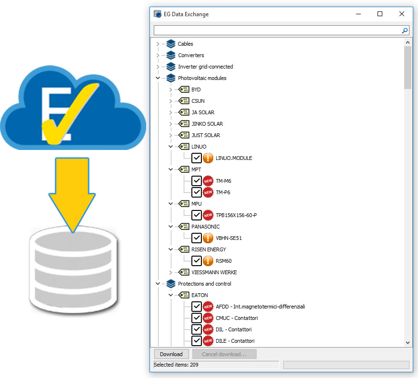Expand the Converters category
The image size is (418, 378).
point(158,55)
